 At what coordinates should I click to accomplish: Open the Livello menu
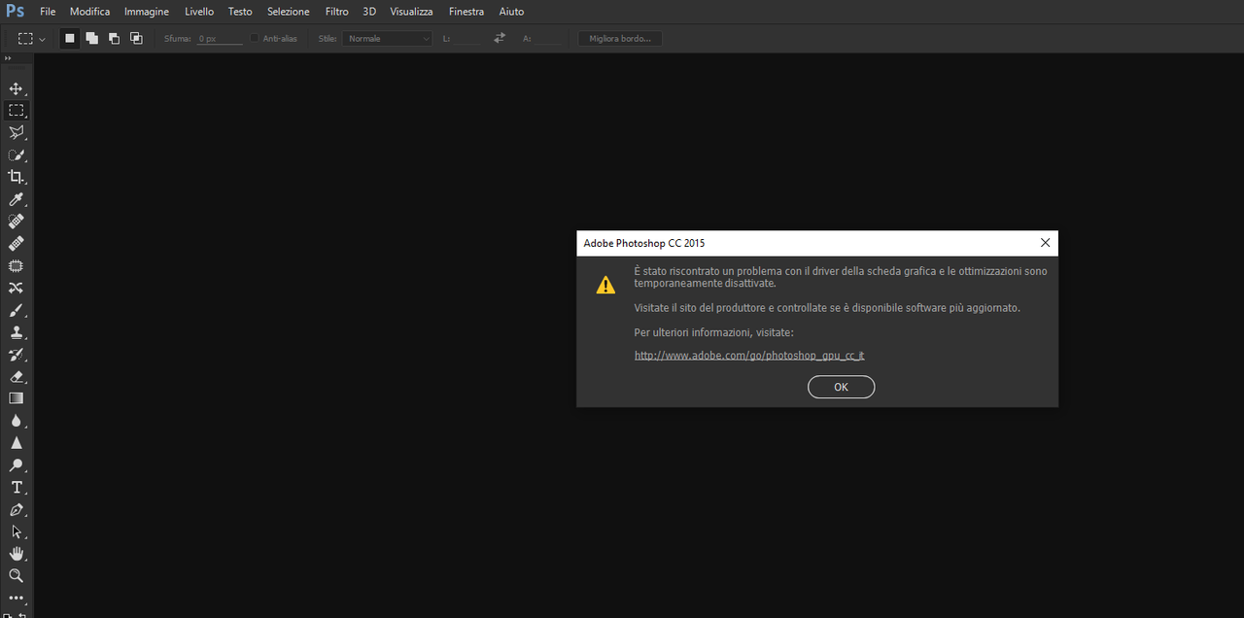(x=199, y=12)
